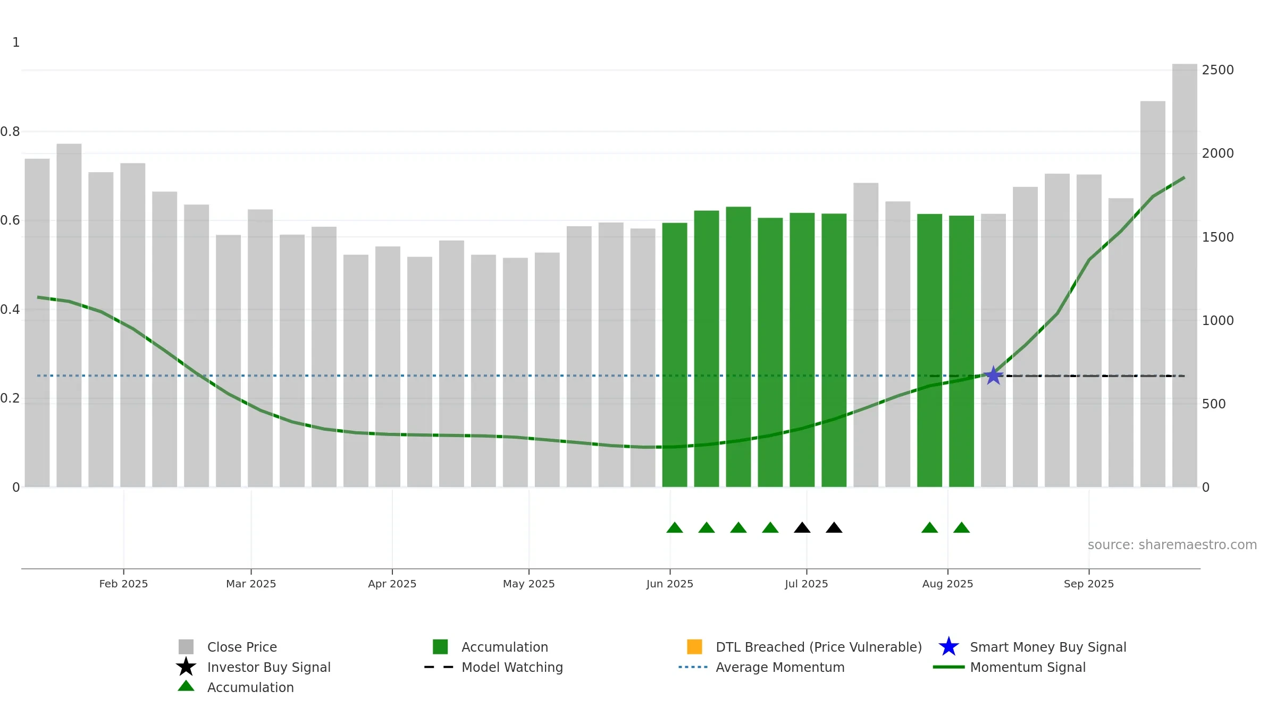Viewport: 1276px width, 717px height.
Task: Toggle the Accumulation triangle legend entry
Action: [x=186, y=686]
